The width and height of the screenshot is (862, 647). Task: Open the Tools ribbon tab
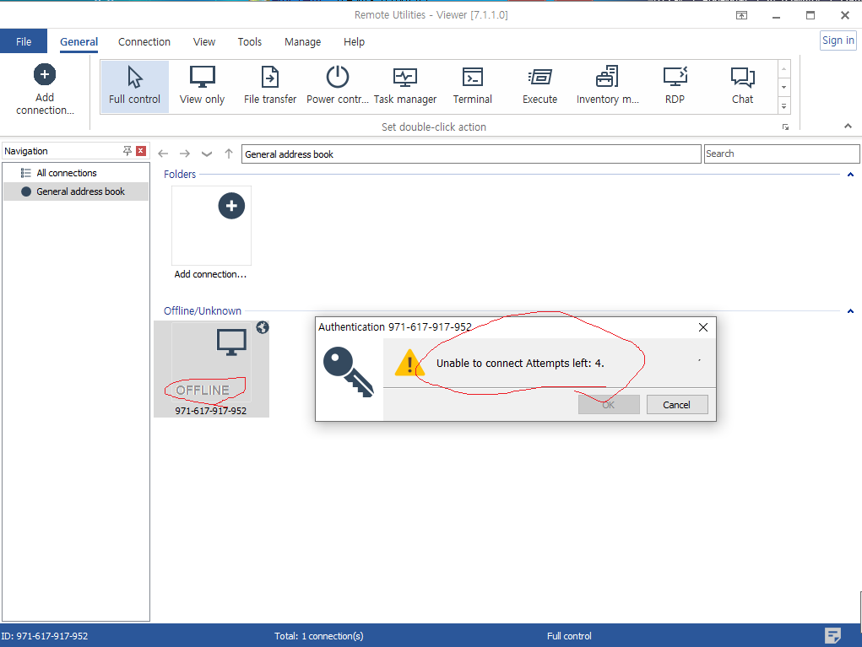pos(249,42)
